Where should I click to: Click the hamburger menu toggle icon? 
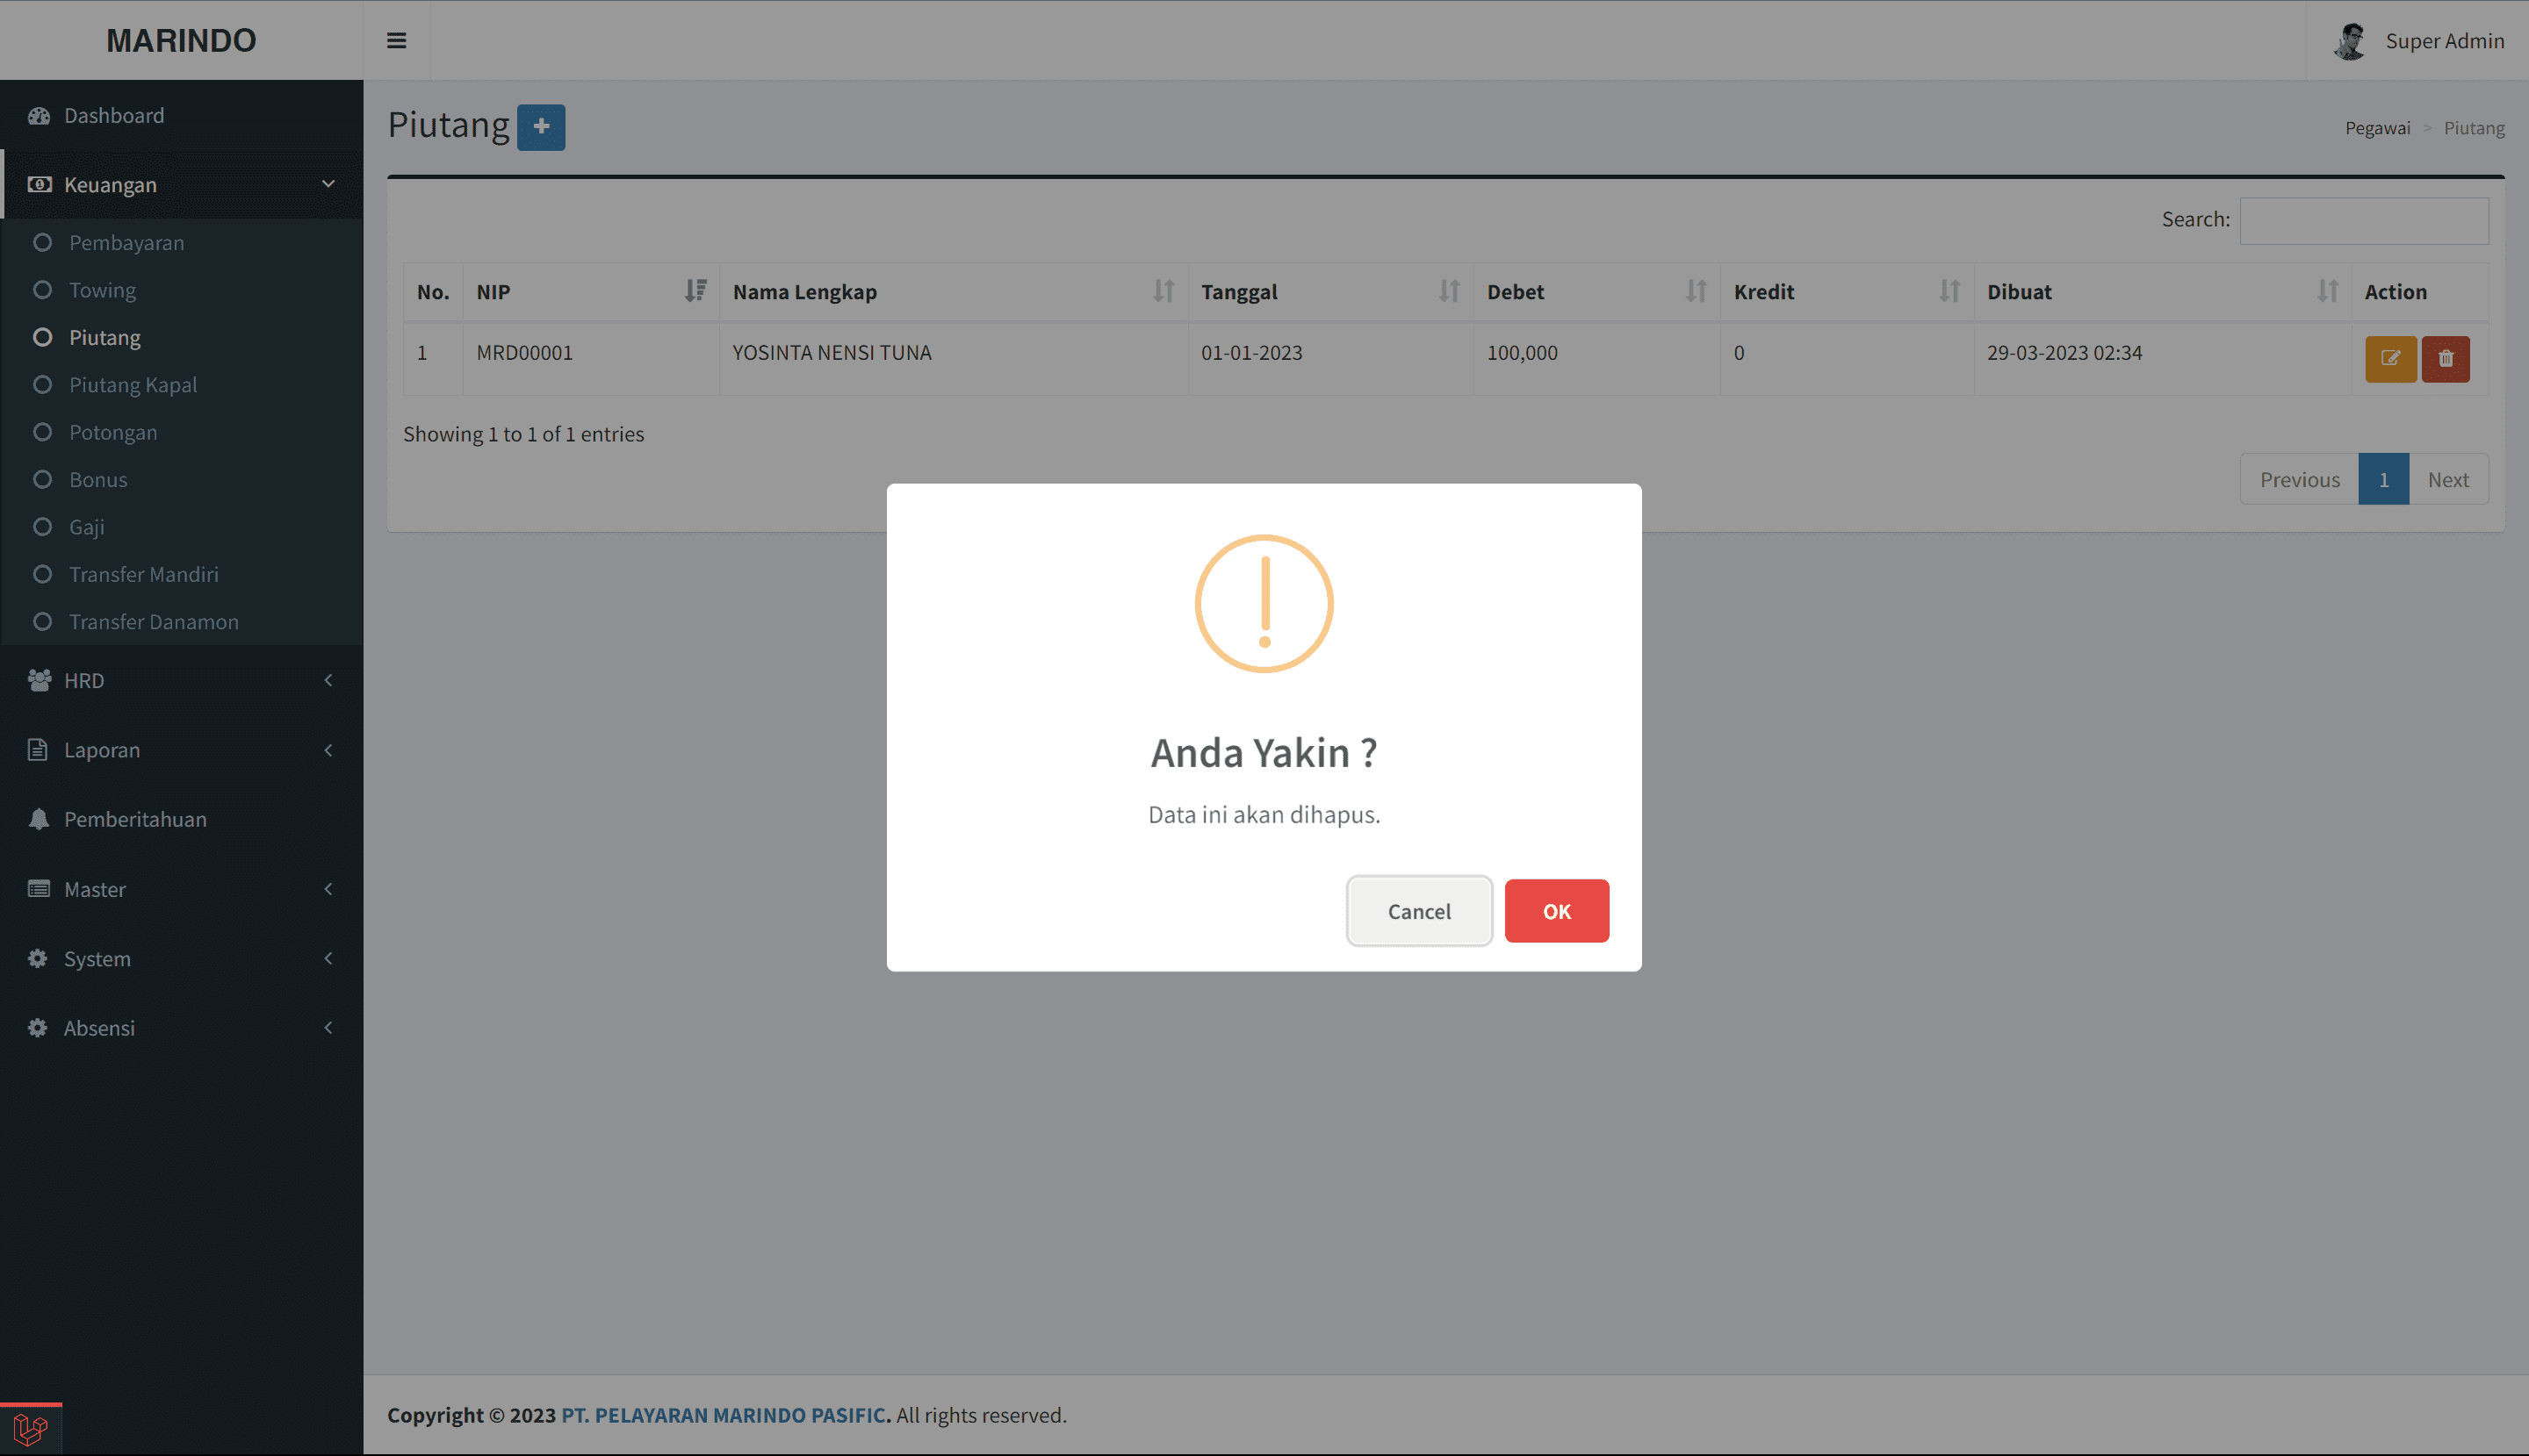click(x=396, y=41)
